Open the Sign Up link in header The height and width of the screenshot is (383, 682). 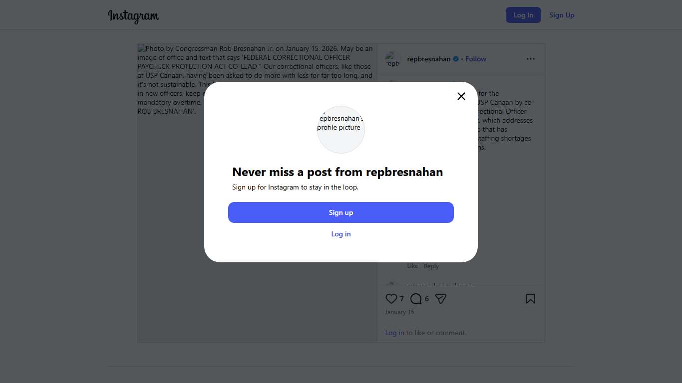point(562,15)
